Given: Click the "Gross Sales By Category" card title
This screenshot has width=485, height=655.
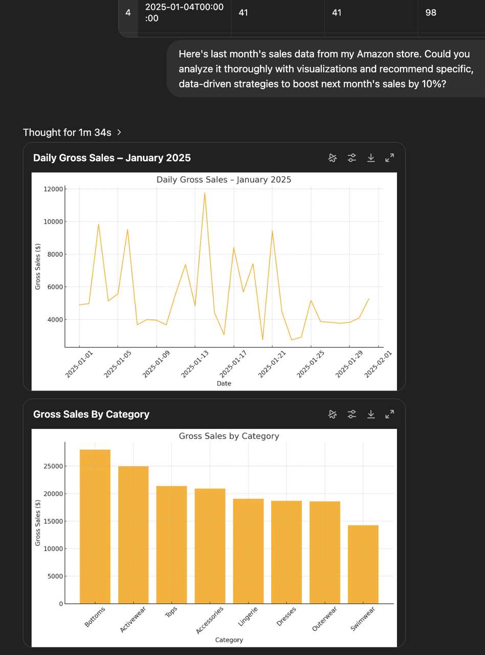Looking at the screenshot, I should [x=91, y=414].
